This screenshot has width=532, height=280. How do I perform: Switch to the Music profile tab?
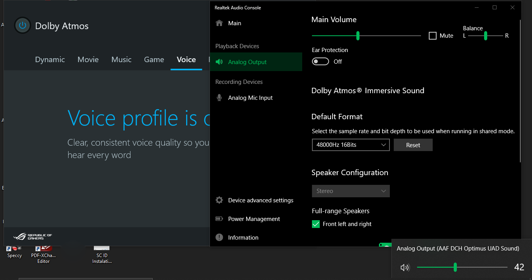click(x=122, y=59)
